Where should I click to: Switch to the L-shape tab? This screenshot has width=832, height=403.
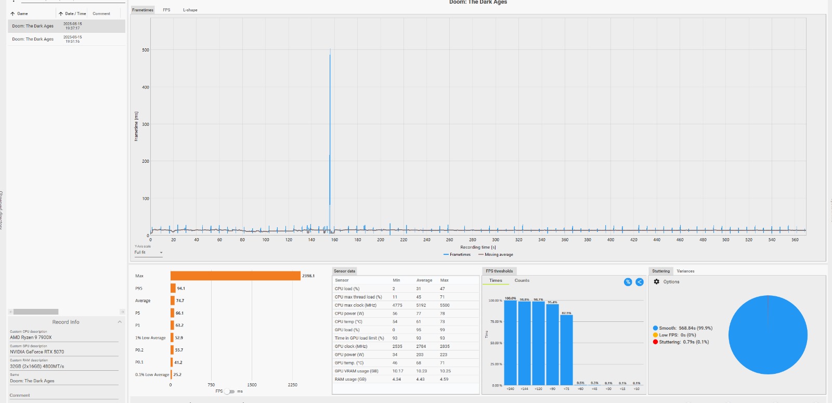(190, 10)
